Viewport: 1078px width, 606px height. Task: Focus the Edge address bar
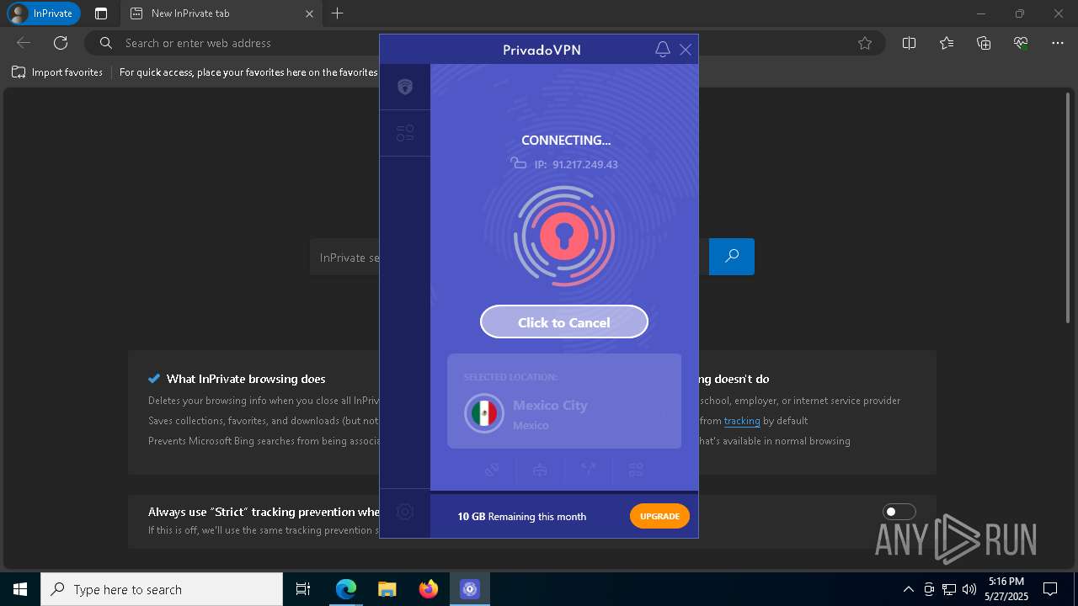coord(484,43)
